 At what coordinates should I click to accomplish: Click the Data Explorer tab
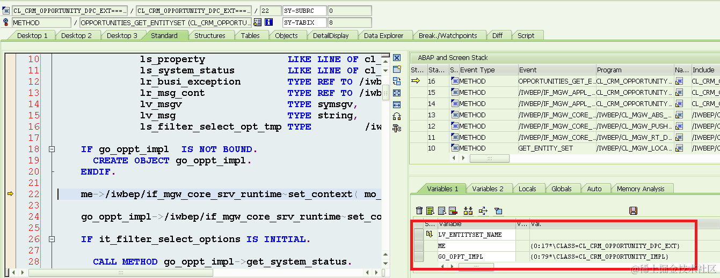point(383,35)
